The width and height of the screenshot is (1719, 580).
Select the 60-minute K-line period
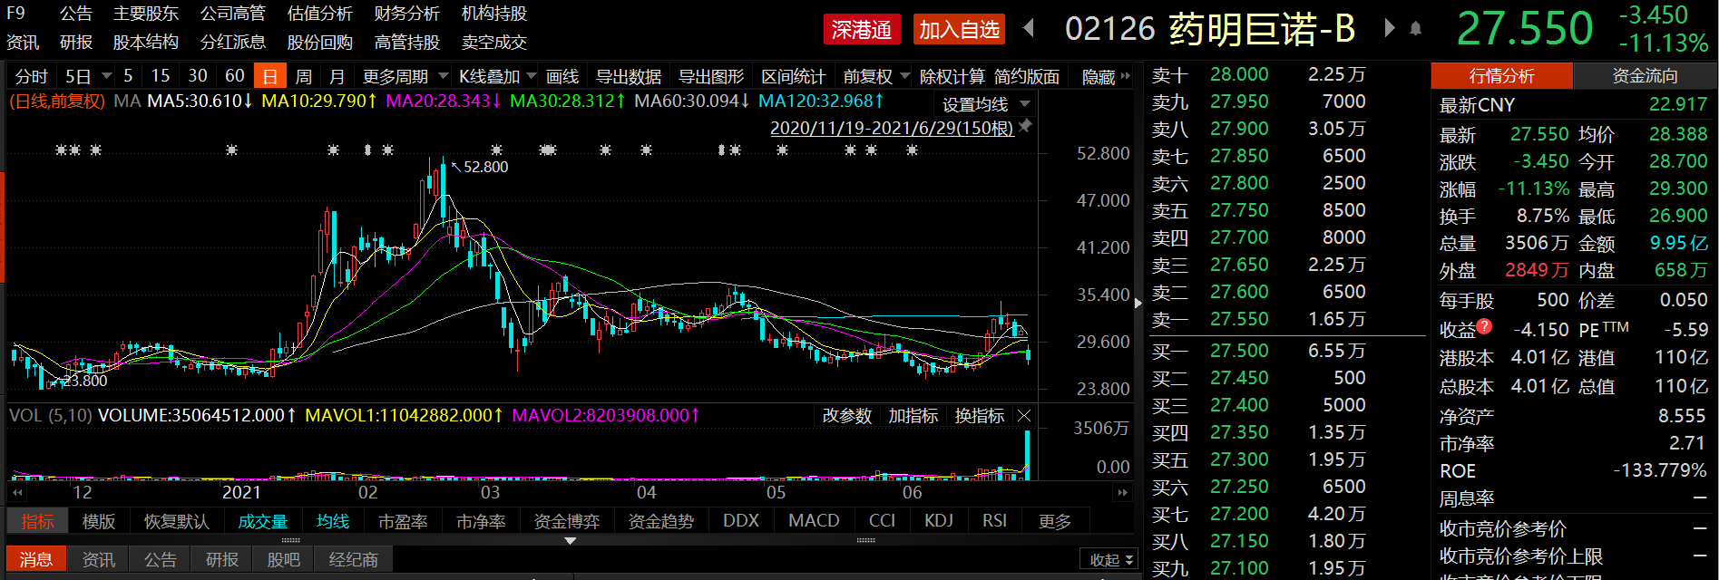[235, 76]
